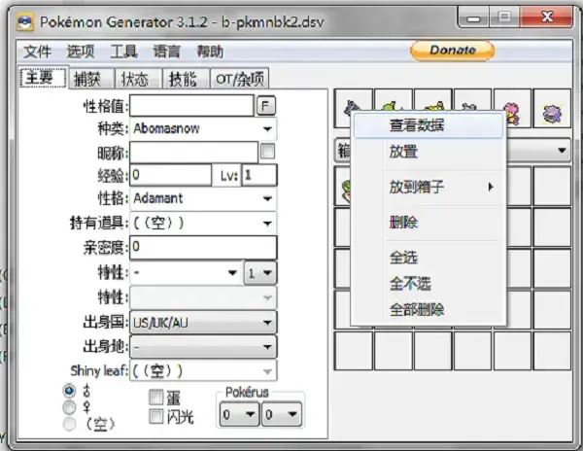Viewport: 583px width, 451px height.
Task: Open the 出身国 dropdown showing US/UK/AU
Action: 203,323
